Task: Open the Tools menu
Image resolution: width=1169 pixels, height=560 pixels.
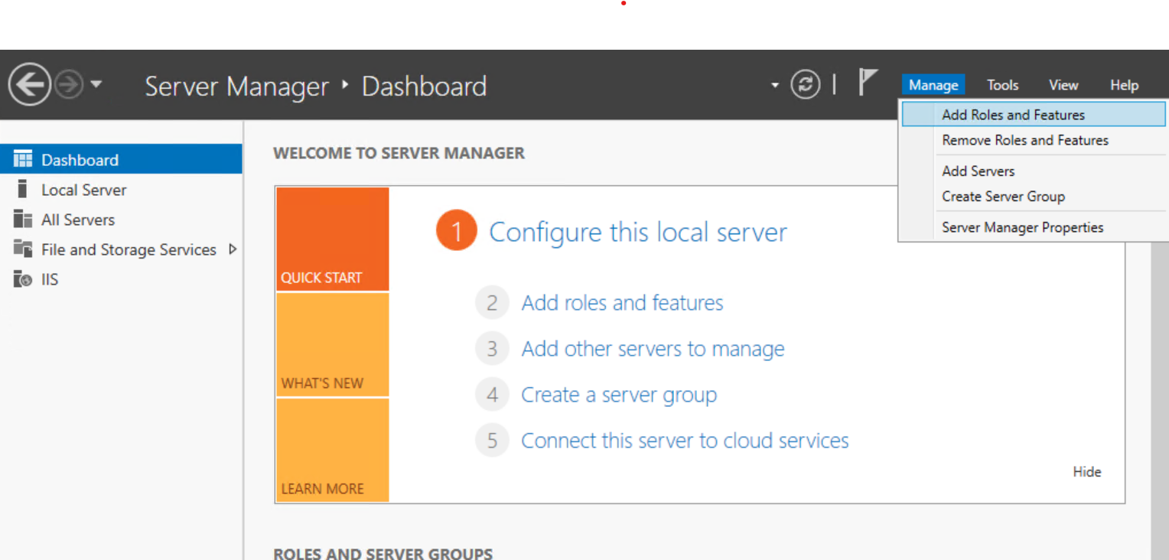Action: [x=1002, y=85]
